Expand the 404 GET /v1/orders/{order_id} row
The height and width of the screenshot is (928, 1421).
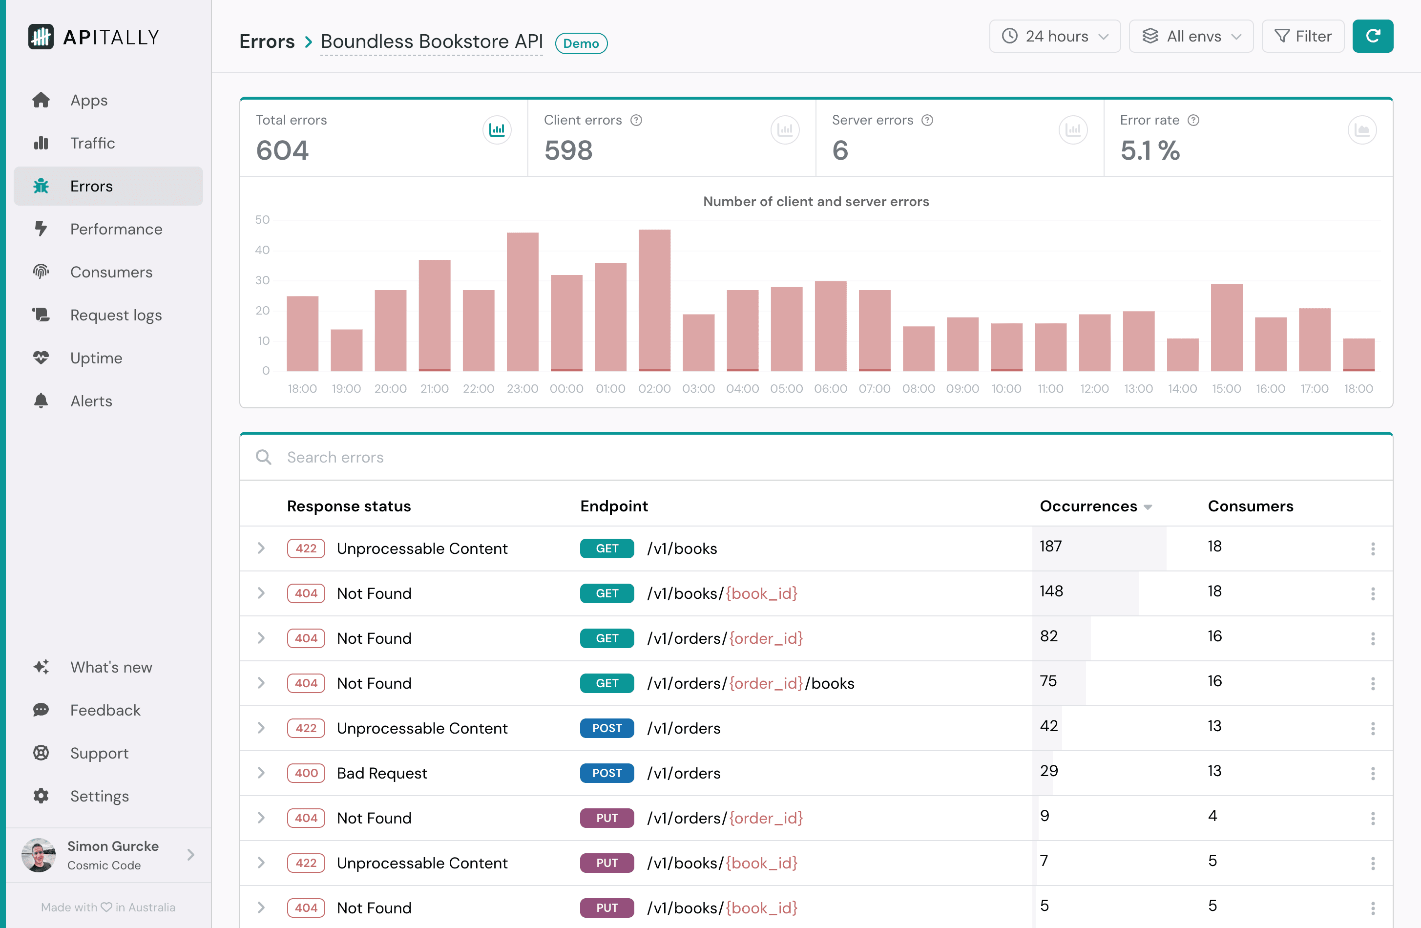[x=261, y=638]
